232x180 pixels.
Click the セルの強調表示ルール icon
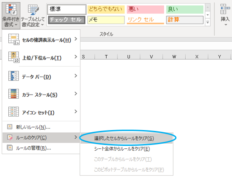(x=14, y=39)
